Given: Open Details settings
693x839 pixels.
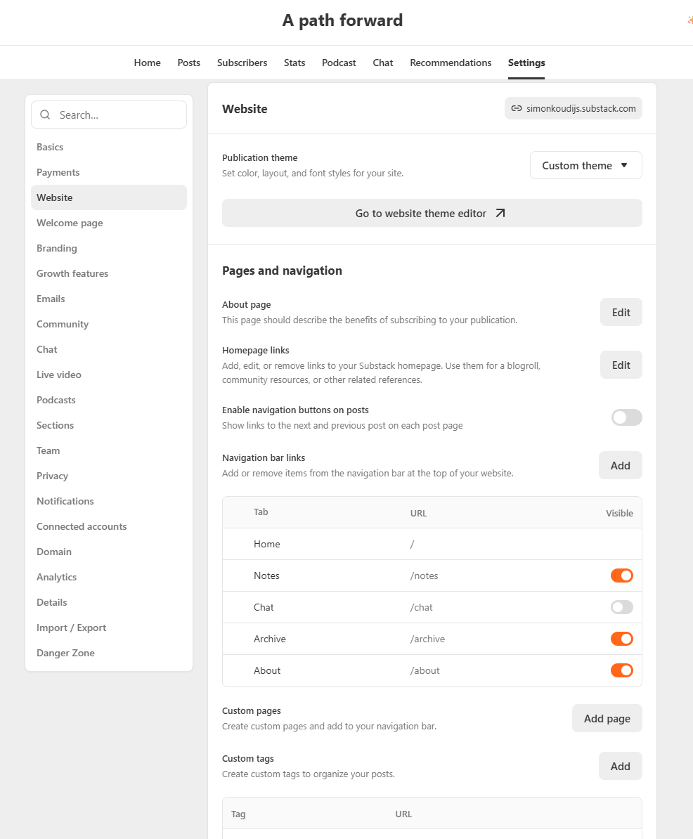Looking at the screenshot, I should coord(109,602).
